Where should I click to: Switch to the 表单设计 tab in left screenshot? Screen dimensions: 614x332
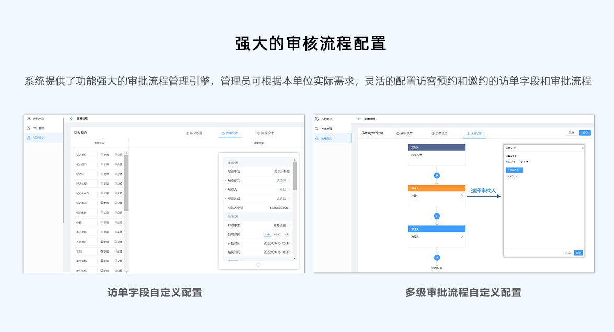pos(230,133)
